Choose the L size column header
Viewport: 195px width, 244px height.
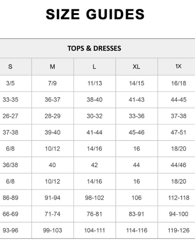tap(94, 67)
